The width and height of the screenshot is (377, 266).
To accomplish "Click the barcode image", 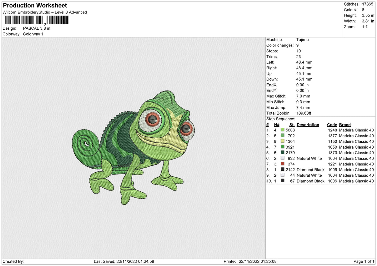I will point(36,20).
